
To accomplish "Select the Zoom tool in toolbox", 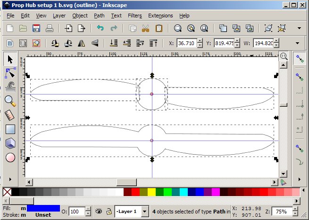I will point(10,101).
